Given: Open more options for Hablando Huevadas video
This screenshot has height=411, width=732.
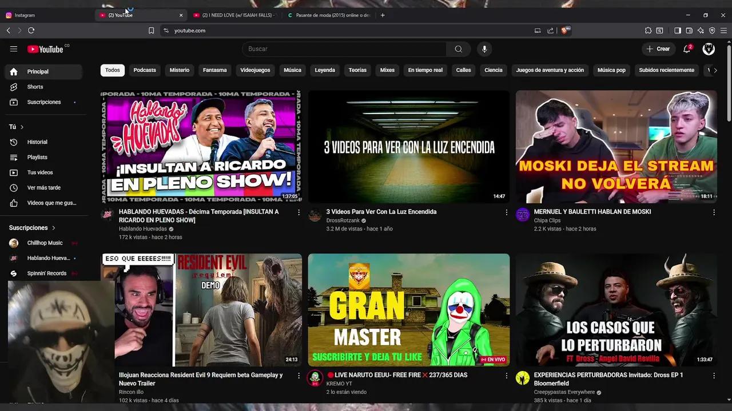Looking at the screenshot, I should (299, 212).
